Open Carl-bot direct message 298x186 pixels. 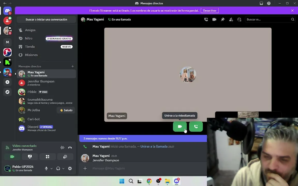tap(46, 119)
